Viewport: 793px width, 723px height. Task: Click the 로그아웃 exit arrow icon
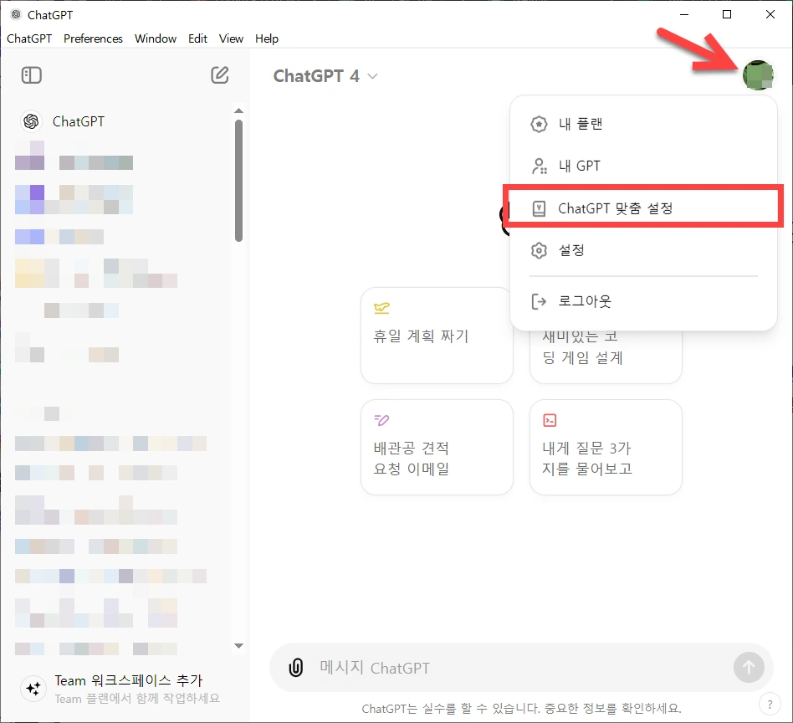[x=539, y=301]
